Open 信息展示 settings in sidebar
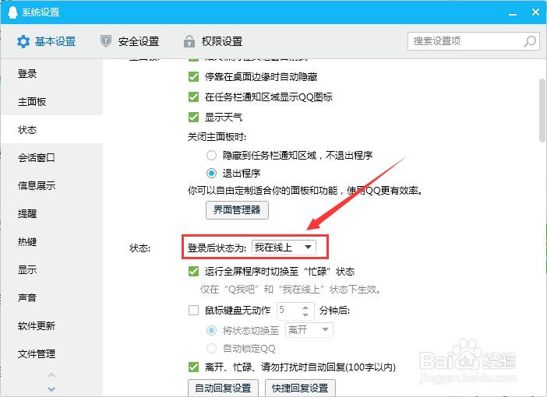 click(51, 185)
